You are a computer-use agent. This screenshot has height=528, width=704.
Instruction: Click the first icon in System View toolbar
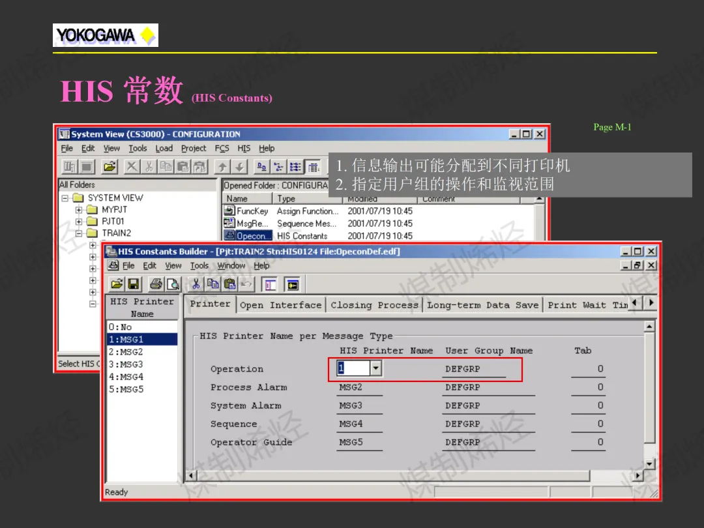point(70,167)
